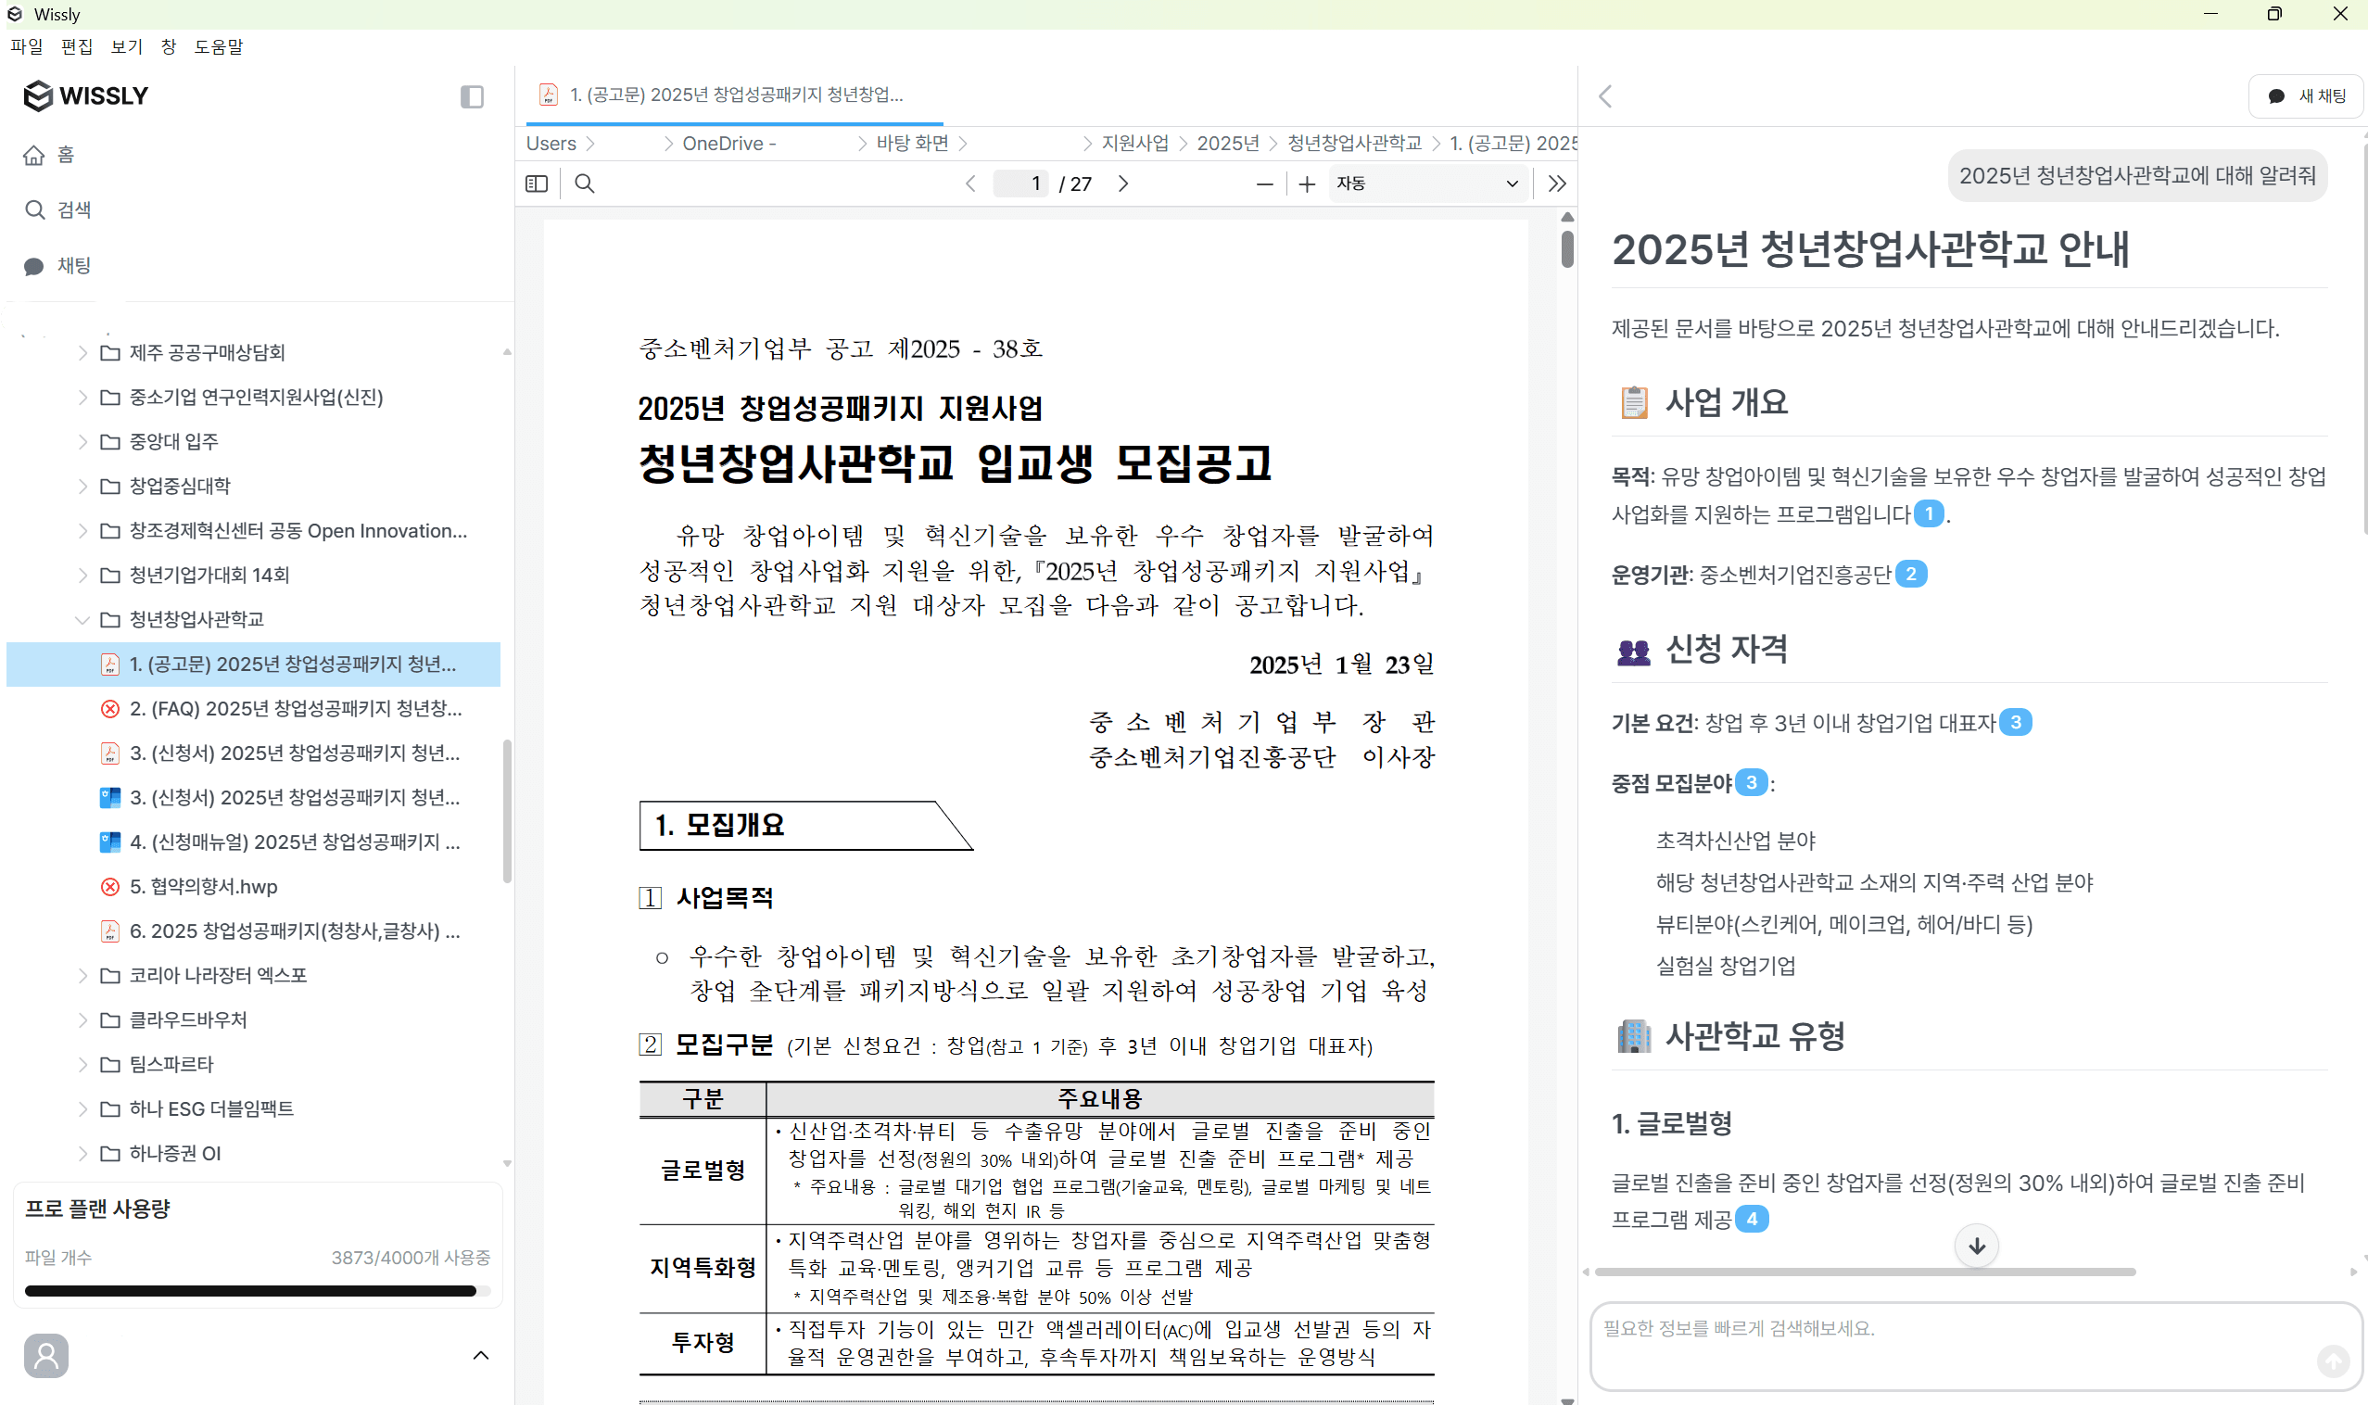Focus the chat message input field

click(1950, 1343)
